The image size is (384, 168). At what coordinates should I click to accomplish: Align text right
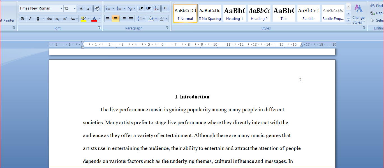(x=123, y=19)
